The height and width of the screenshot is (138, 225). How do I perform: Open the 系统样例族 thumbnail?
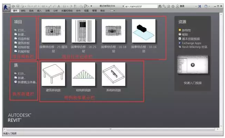click(x=114, y=74)
